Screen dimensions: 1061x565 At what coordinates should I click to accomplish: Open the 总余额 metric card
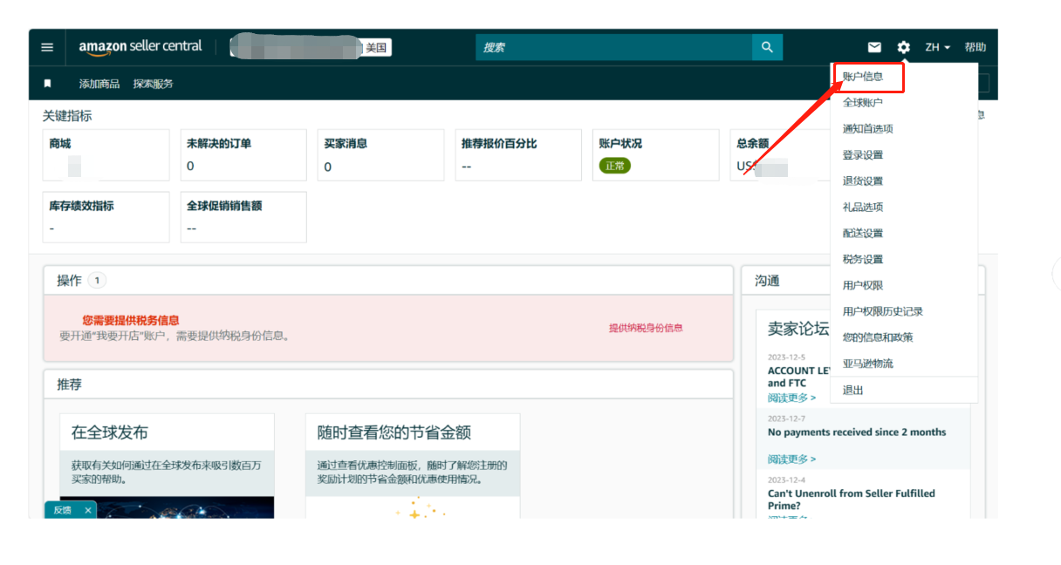tap(780, 155)
